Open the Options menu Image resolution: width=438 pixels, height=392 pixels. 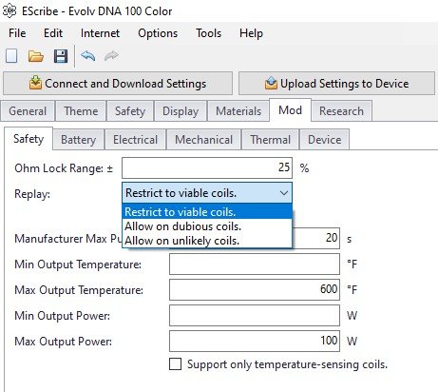(158, 33)
